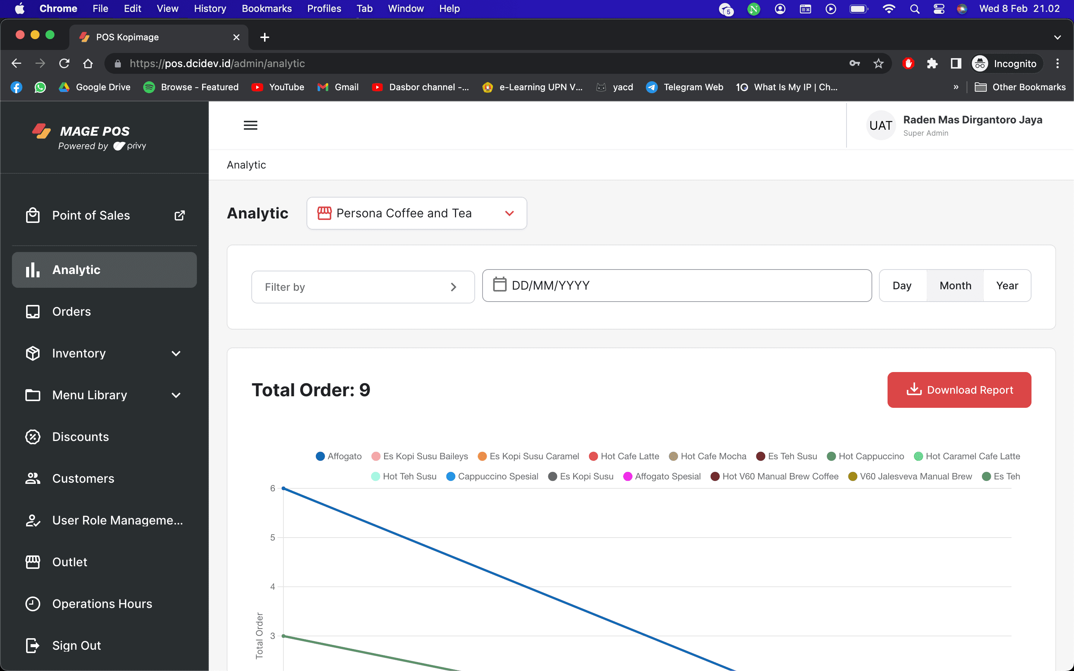Click the calendar icon in date field
This screenshot has width=1074, height=671.
(x=500, y=285)
